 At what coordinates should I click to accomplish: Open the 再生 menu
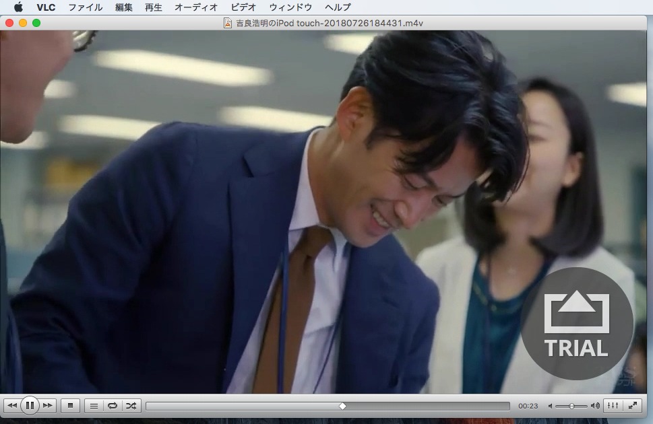(x=153, y=7)
